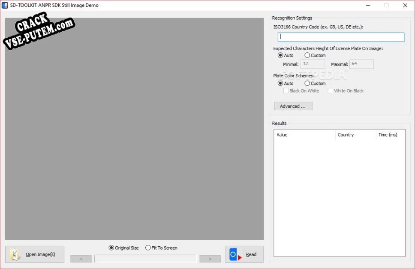This screenshot has width=415, height=269.
Task: Close the ANPR demo window
Action: [405, 5]
